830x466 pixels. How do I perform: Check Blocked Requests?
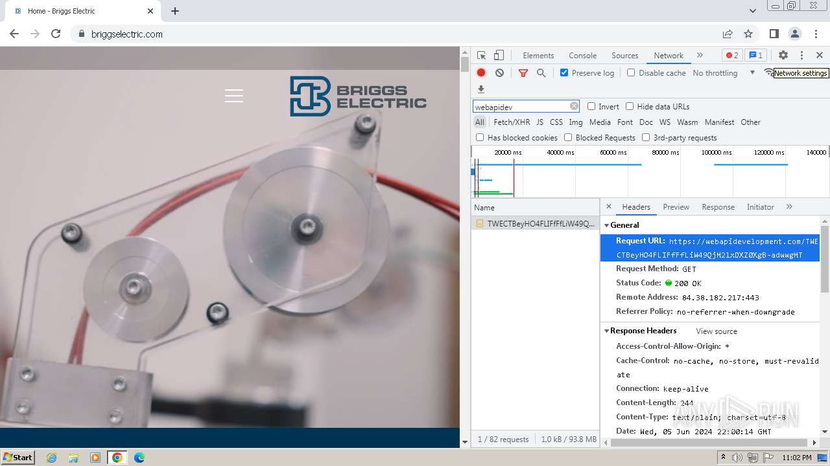pyautogui.click(x=568, y=137)
